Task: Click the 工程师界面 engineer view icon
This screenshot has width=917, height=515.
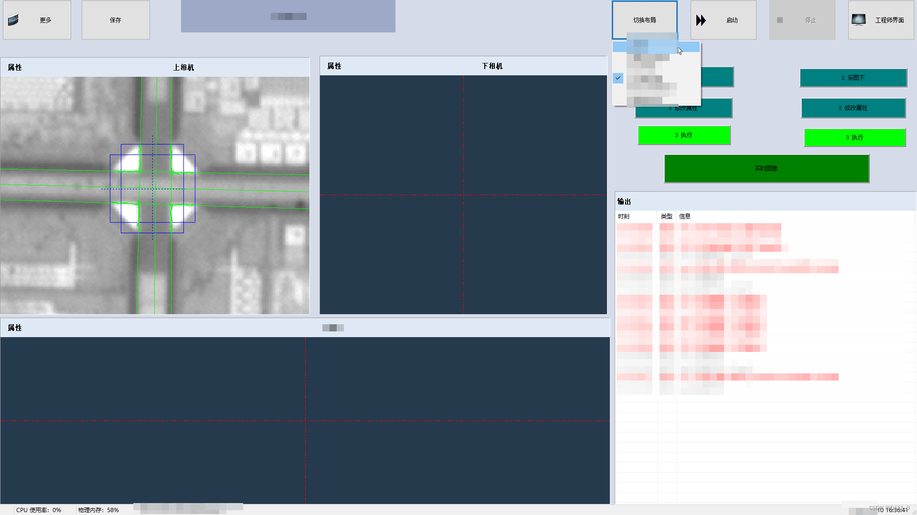Action: pos(858,20)
